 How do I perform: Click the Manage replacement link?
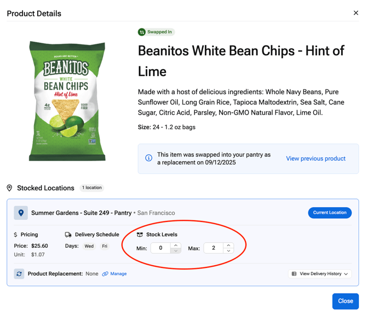(114, 273)
